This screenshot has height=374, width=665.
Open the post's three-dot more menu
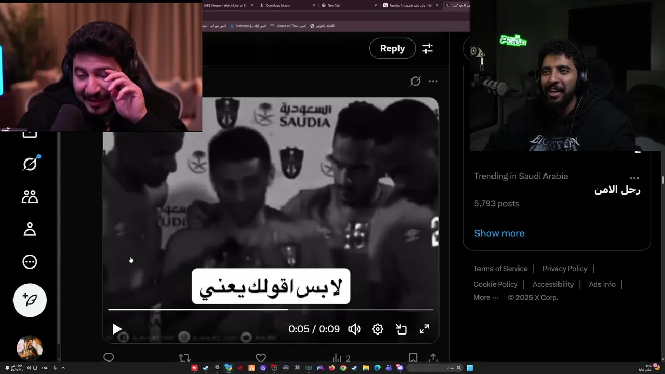(x=433, y=81)
